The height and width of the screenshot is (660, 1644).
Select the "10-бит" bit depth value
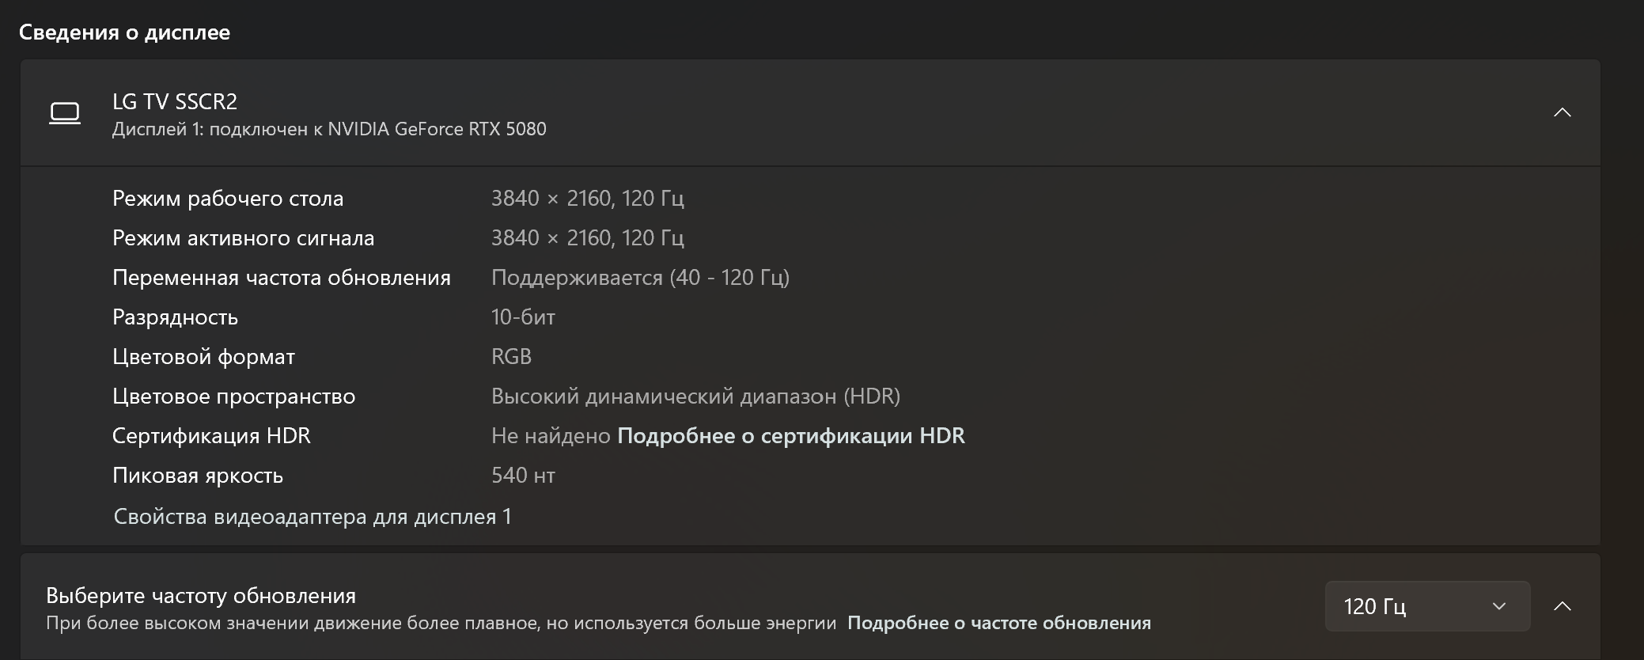pyautogui.click(x=523, y=317)
